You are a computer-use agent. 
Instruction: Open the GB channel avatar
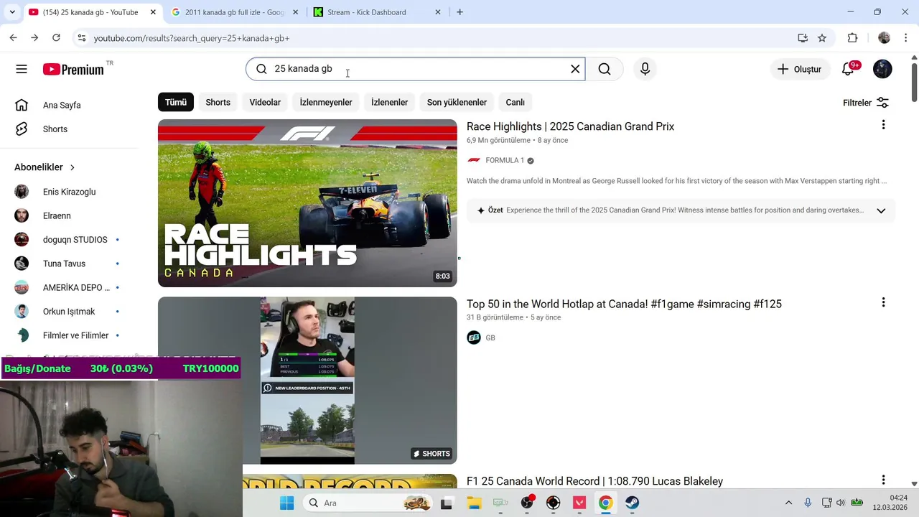click(x=474, y=337)
